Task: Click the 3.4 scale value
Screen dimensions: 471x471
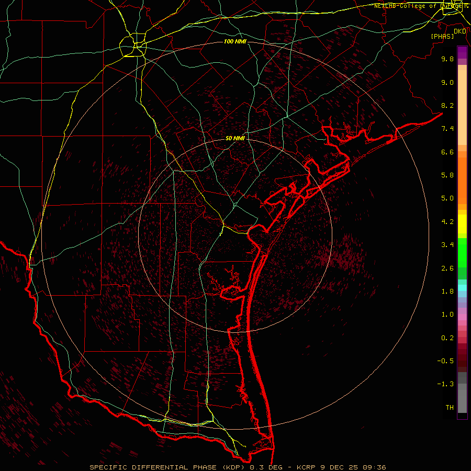Action: pos(447,245)
